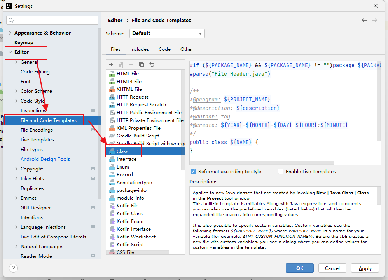This screenshot has width=388, height=280.
Task: Expand the Code Style node
Action: [x=16, y=101]
